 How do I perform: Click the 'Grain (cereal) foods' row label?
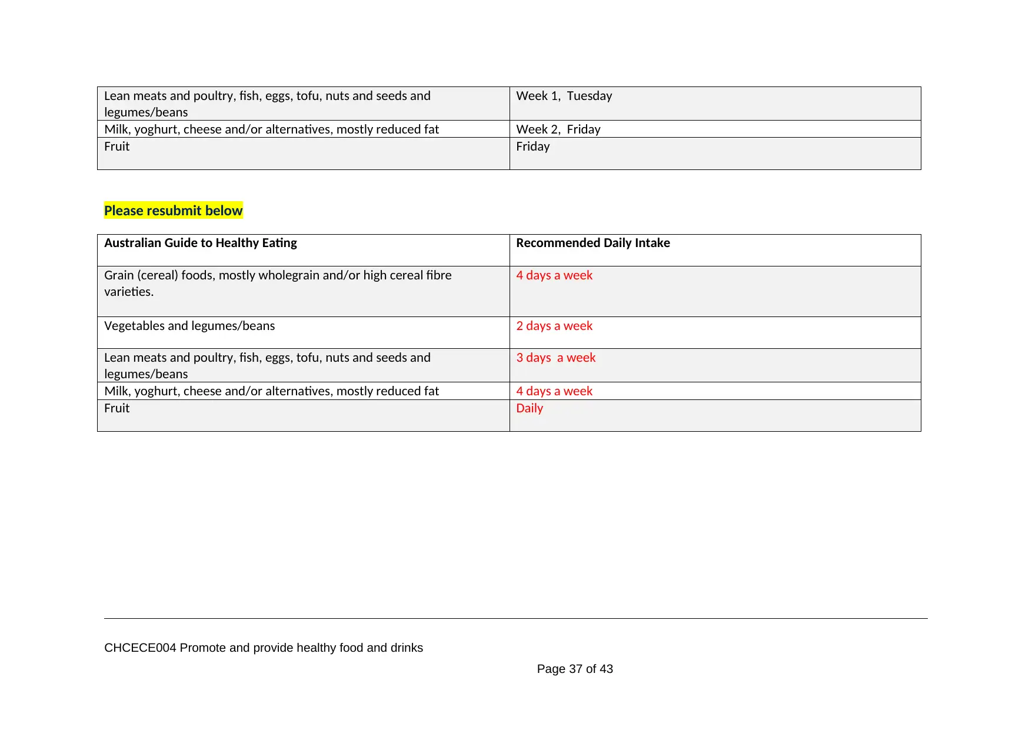click(278, 284)
